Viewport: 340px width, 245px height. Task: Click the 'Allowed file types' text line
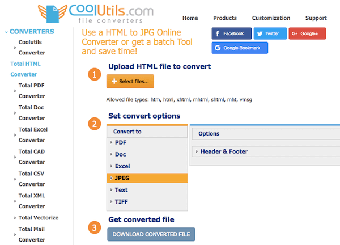click(x=179, y=100)
